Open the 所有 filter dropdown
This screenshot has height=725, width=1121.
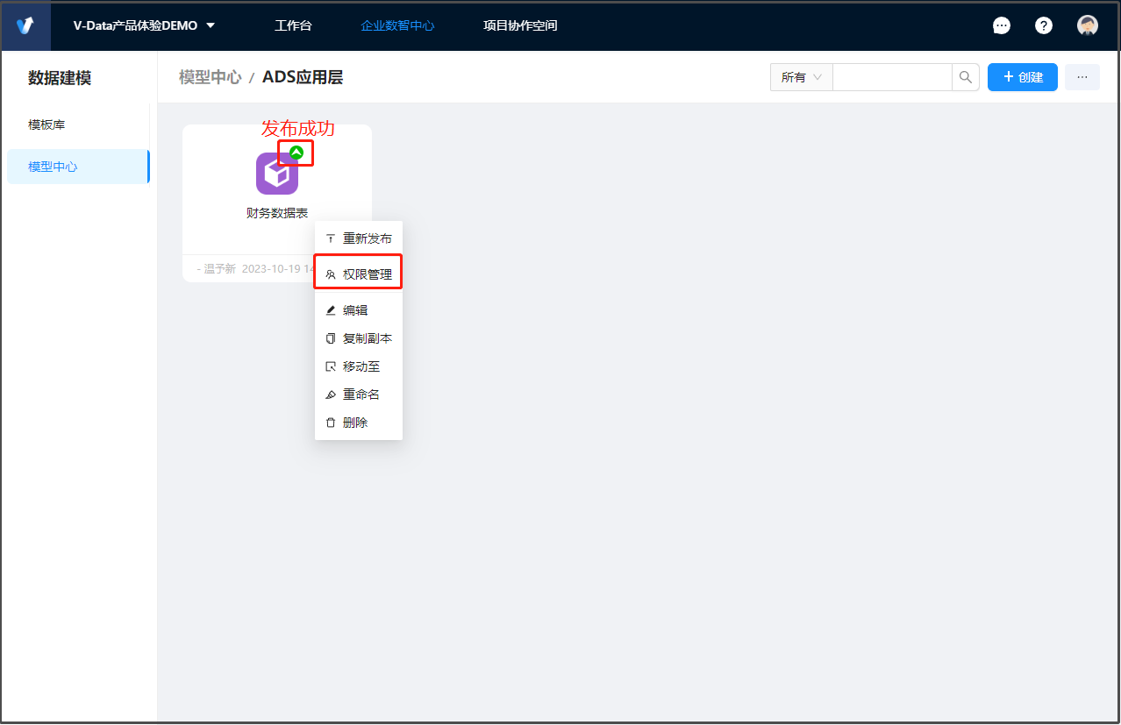pyautogui.click(x=801, y=77)
